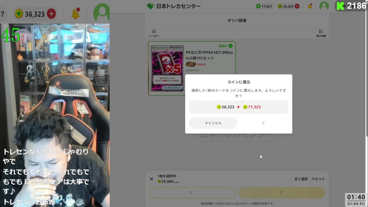Click the 4等 rank badge on card
The image size is (368, 207).
(190, 64)
